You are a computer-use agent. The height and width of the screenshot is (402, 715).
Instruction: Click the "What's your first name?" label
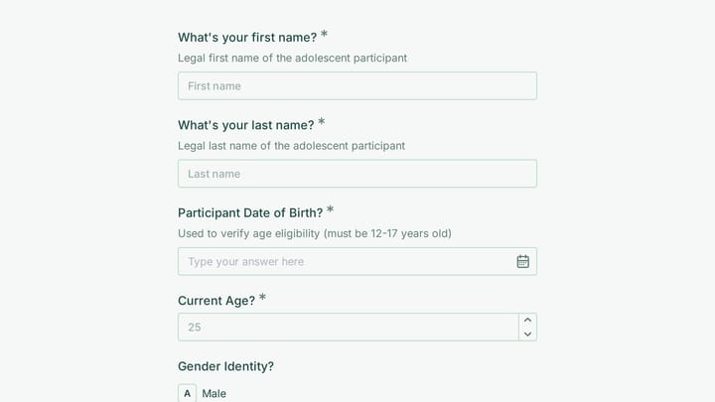247,38
